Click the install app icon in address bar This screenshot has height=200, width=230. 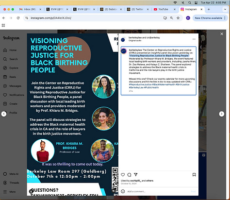click(165, 18)
